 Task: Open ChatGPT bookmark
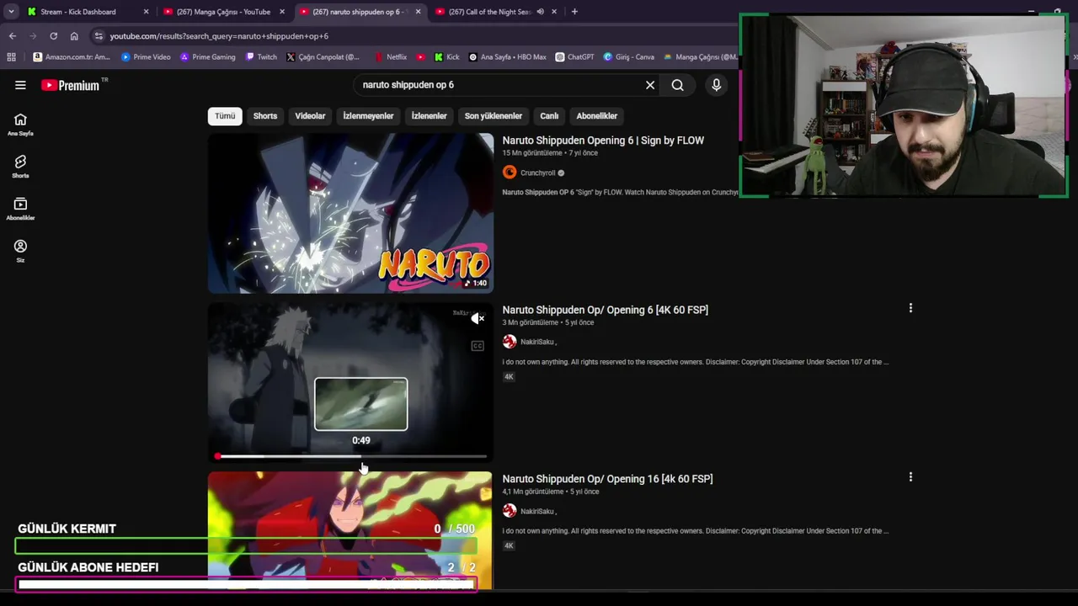click(x=575, y=57)
